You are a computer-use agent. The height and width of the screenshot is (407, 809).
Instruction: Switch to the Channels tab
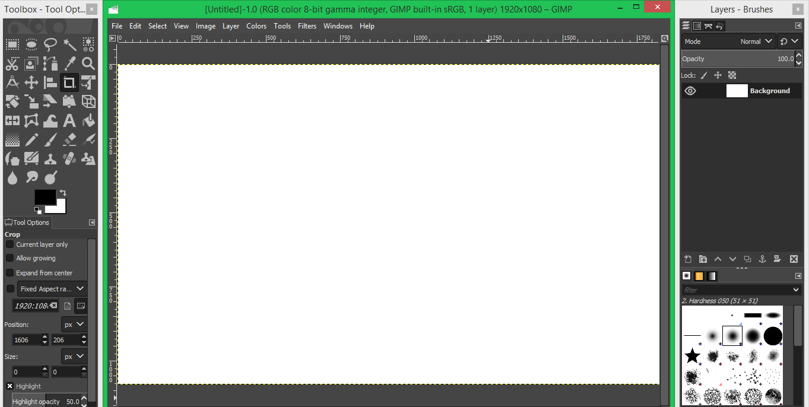point(697,26)
